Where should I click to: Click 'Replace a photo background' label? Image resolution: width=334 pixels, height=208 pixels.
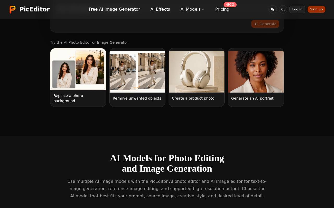coord(68,98)
